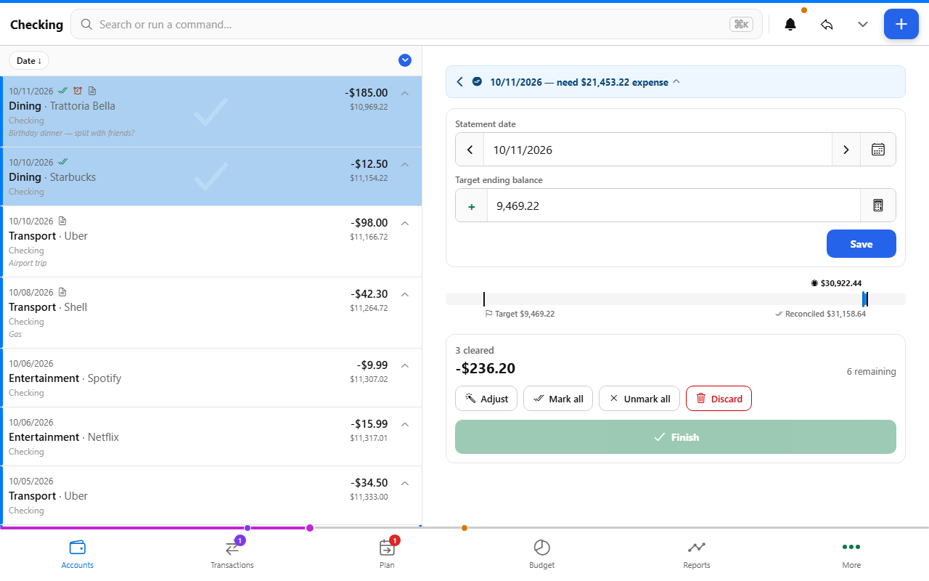Collapse the 'need $21,453.22 expense' header

pyautogui.click(x=676, y=81)
